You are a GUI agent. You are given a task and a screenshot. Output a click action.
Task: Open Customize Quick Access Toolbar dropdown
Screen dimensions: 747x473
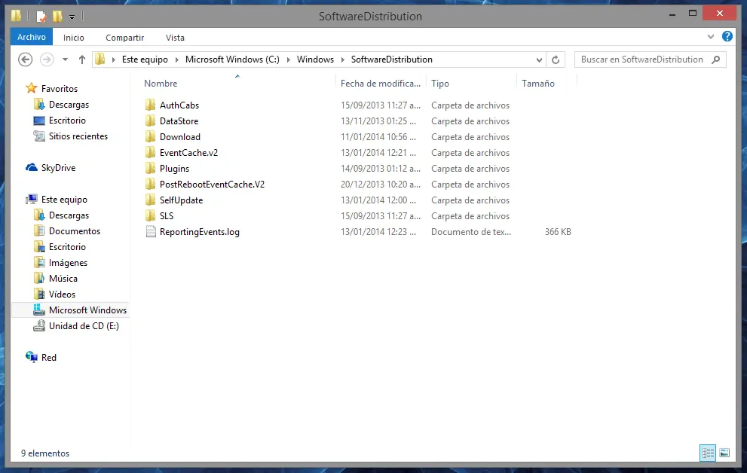click(72, 17)
